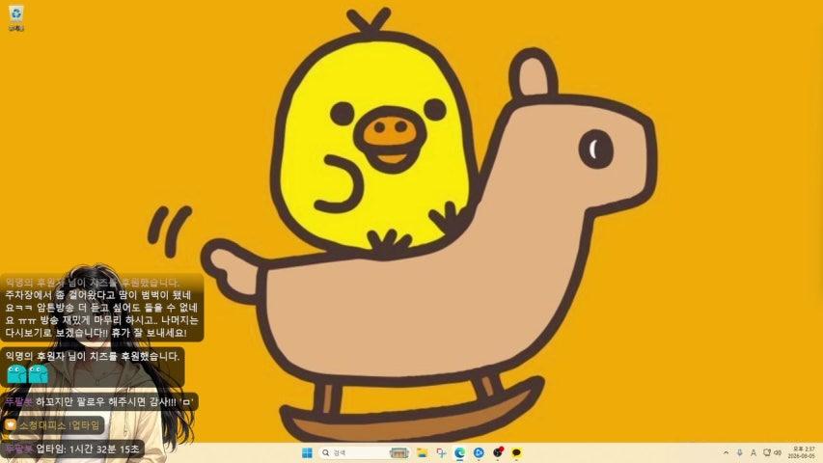Screen dimensions: 823x463
Task: Focus the taskbar search box
Action: click(x=366, y=452)
